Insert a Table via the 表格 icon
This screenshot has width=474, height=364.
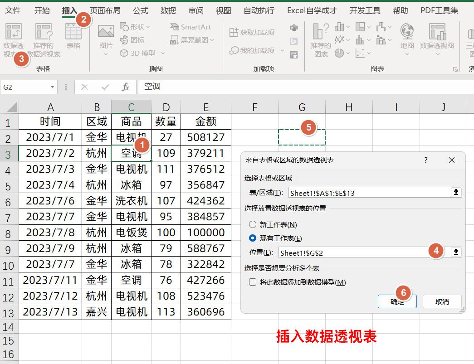(x=73, y=32)
